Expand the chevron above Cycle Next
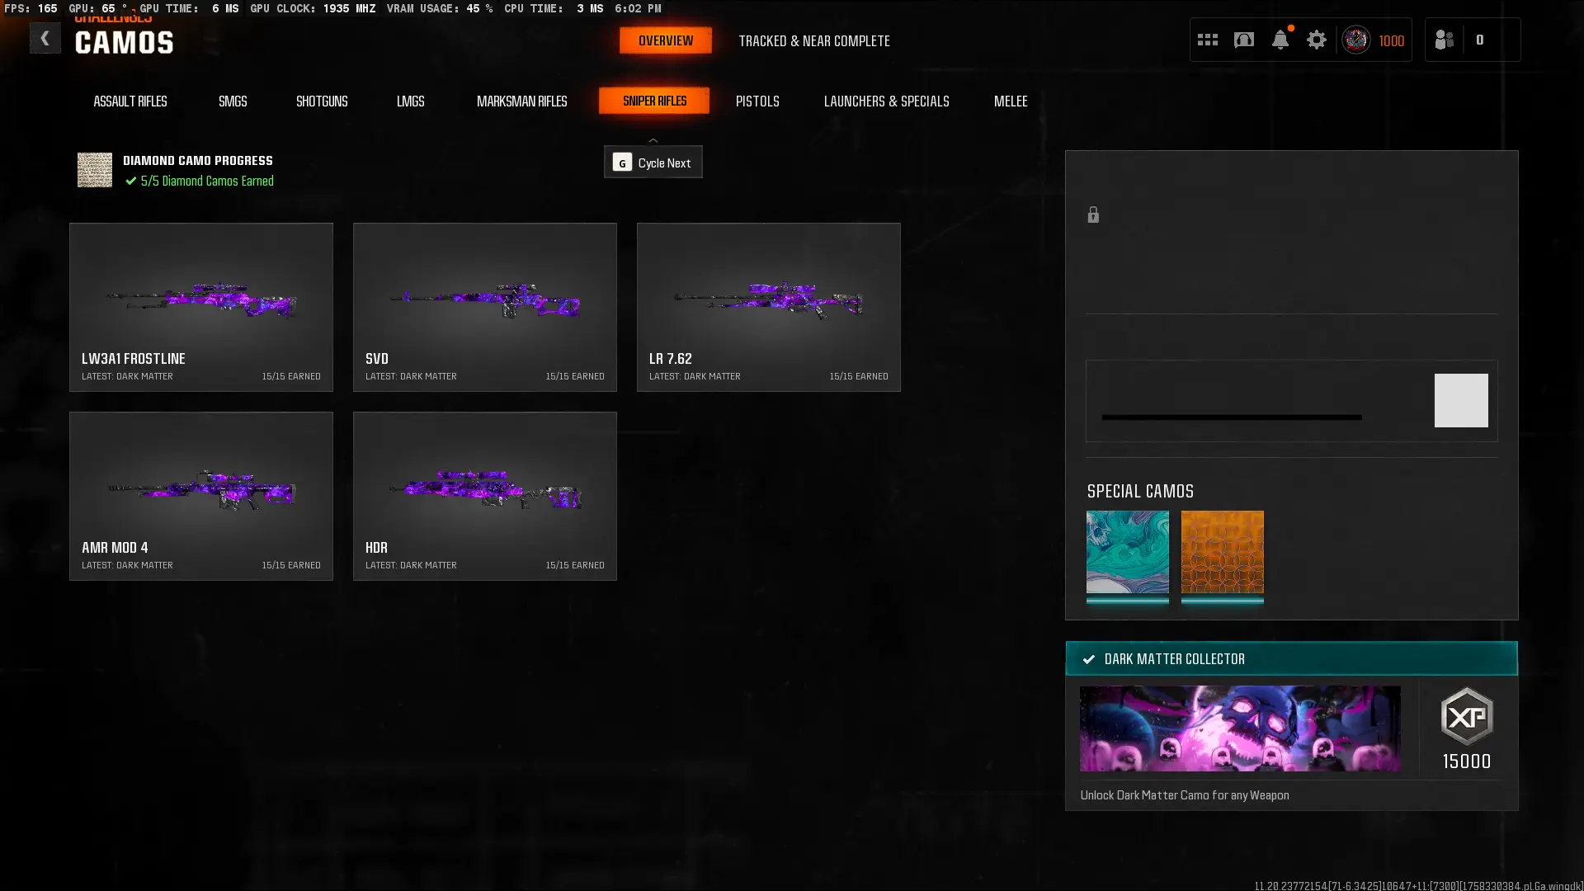This screenshot has width=1584, height=891. point(653,140)
